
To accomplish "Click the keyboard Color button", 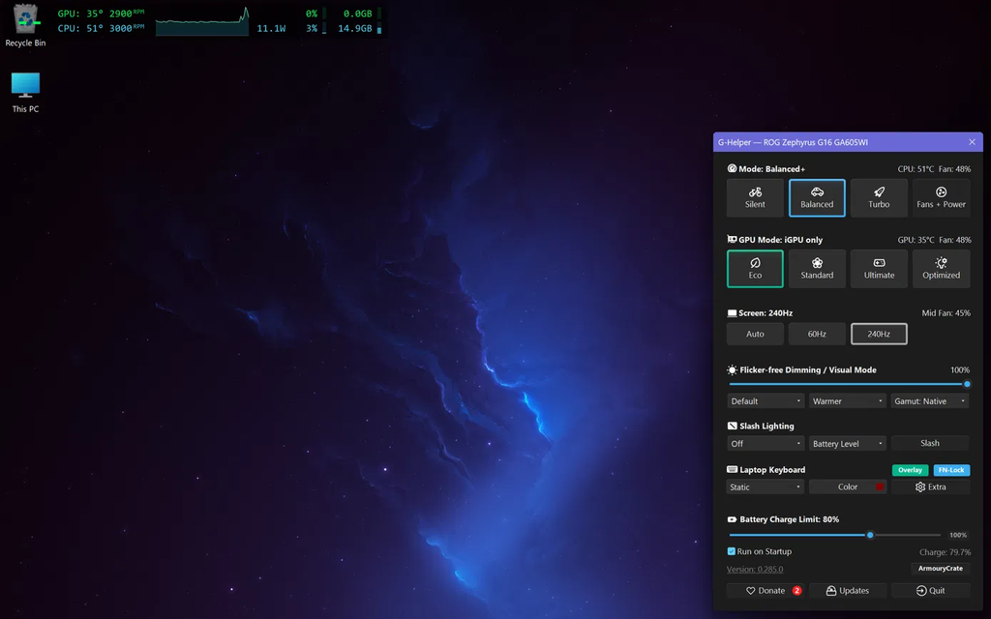I will [848, 487].
